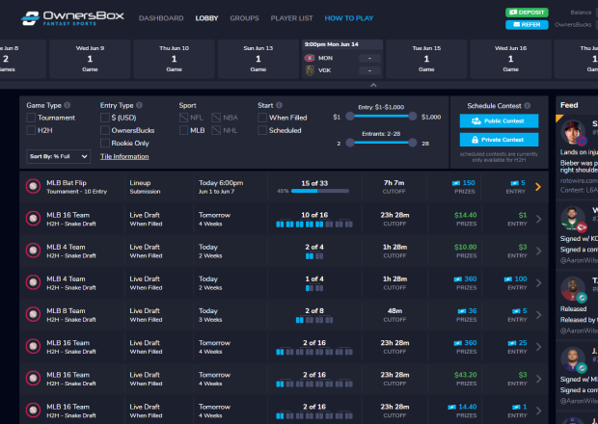Open the Groups tab
598x424 pixels.
click(244, 18)
